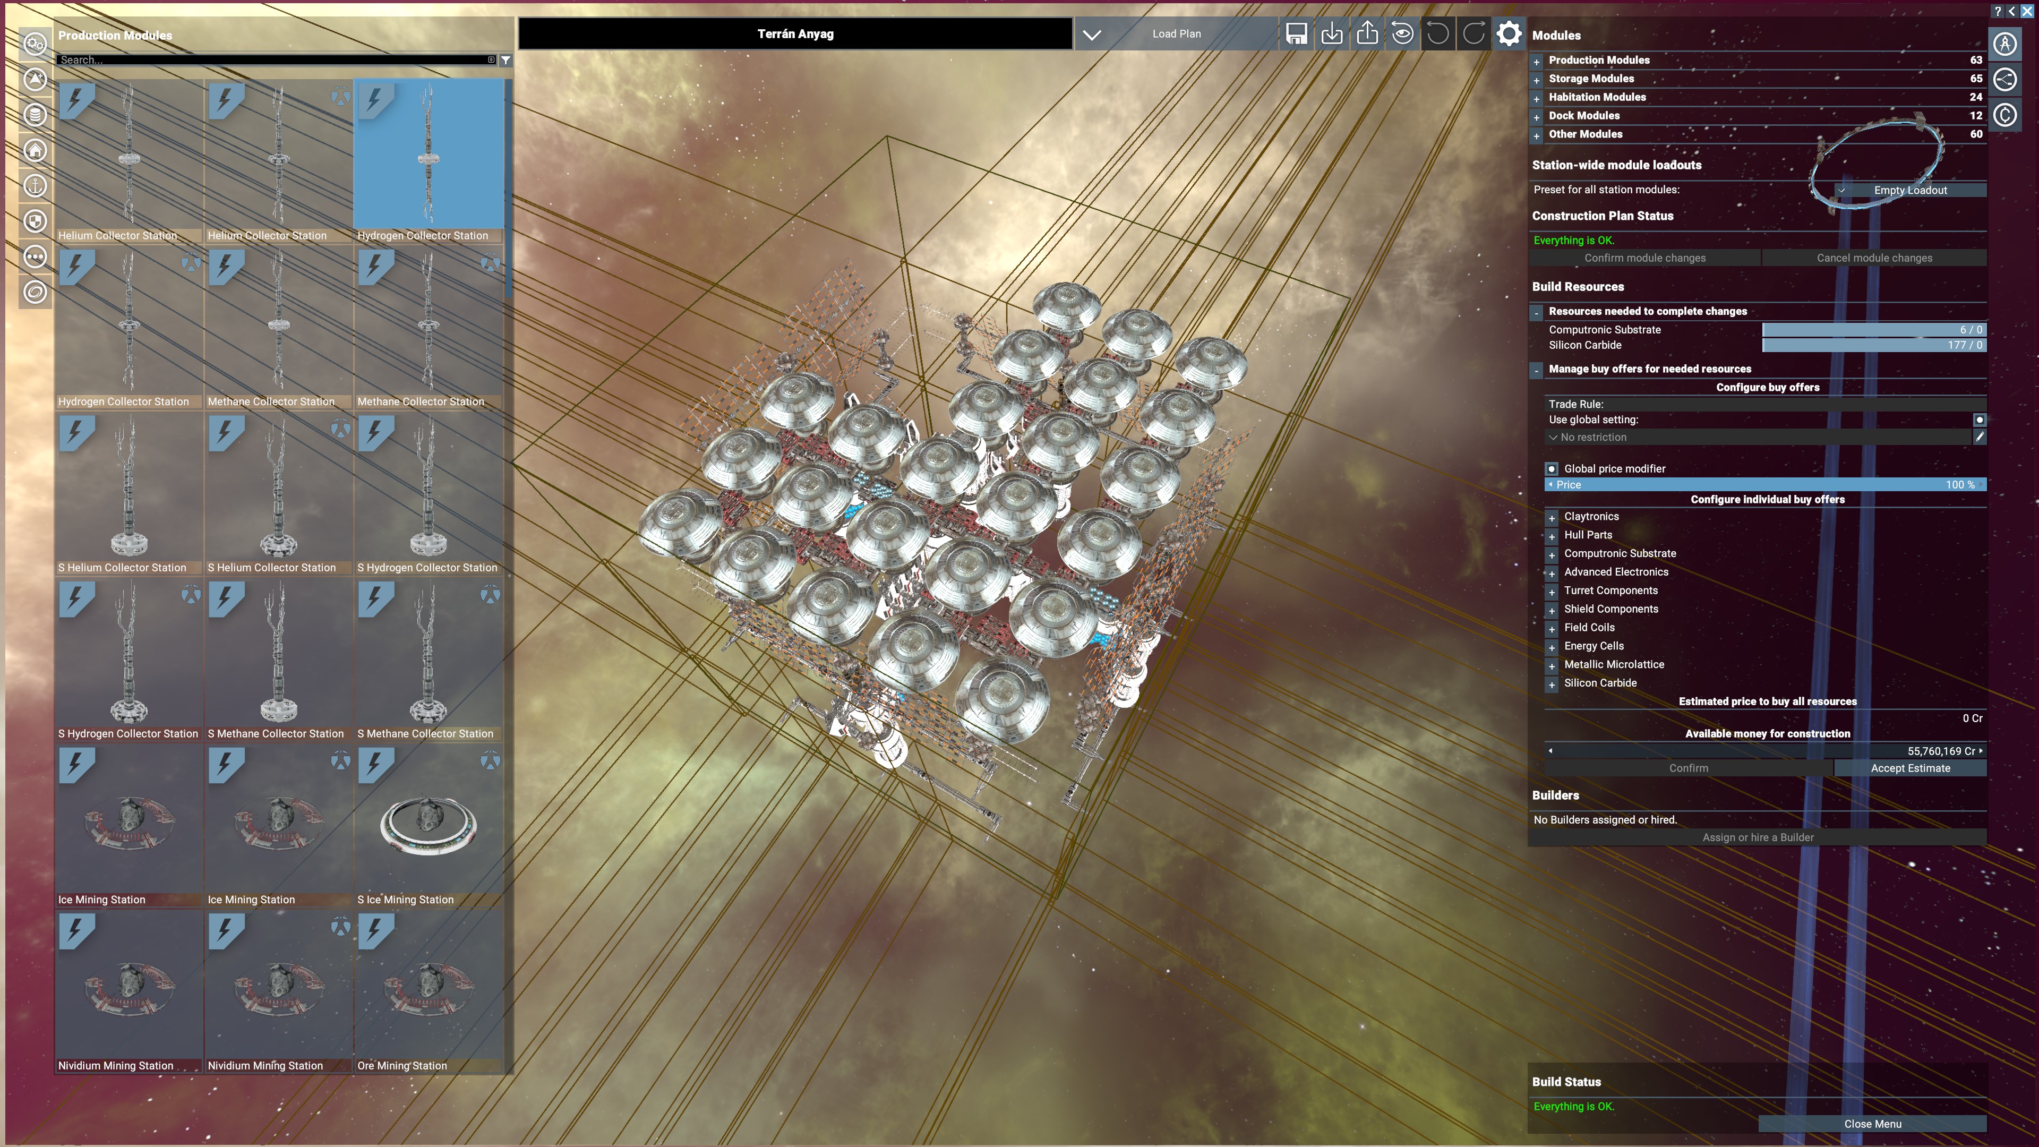Screen dimensions: 2039x1147
Task: Expand Other Modules row in Modules list
Action: 1537,135
